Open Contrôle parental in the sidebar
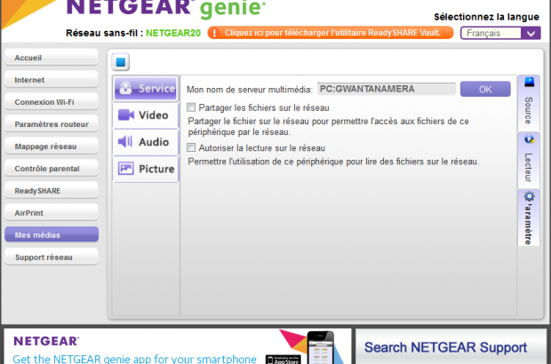The image size is (551, 364). point(51,169)
